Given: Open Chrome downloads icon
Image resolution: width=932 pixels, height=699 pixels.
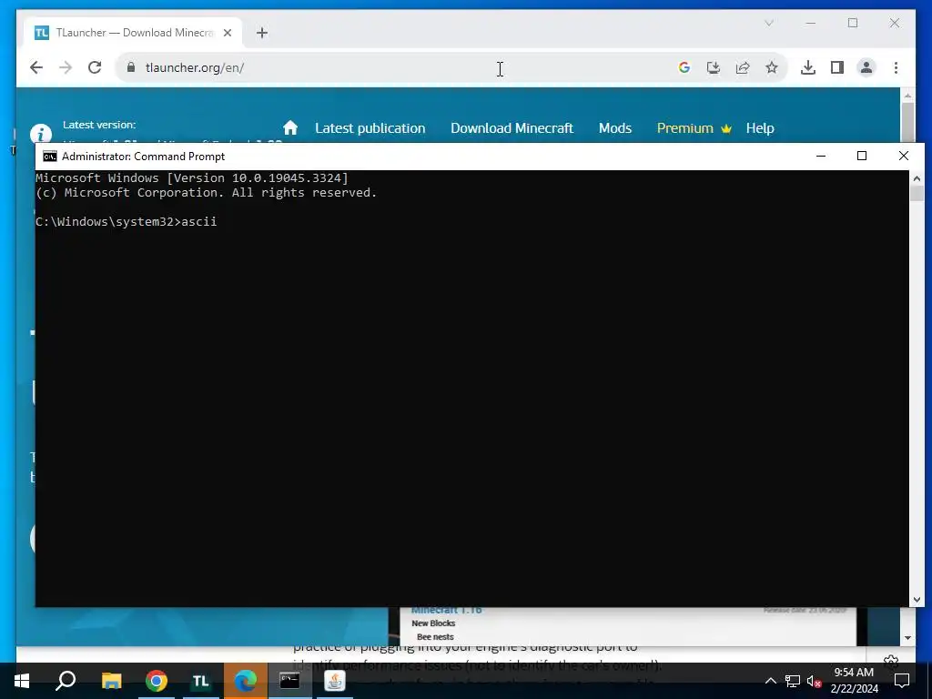Looking at the screenshot, I should [x=808, y=67].
